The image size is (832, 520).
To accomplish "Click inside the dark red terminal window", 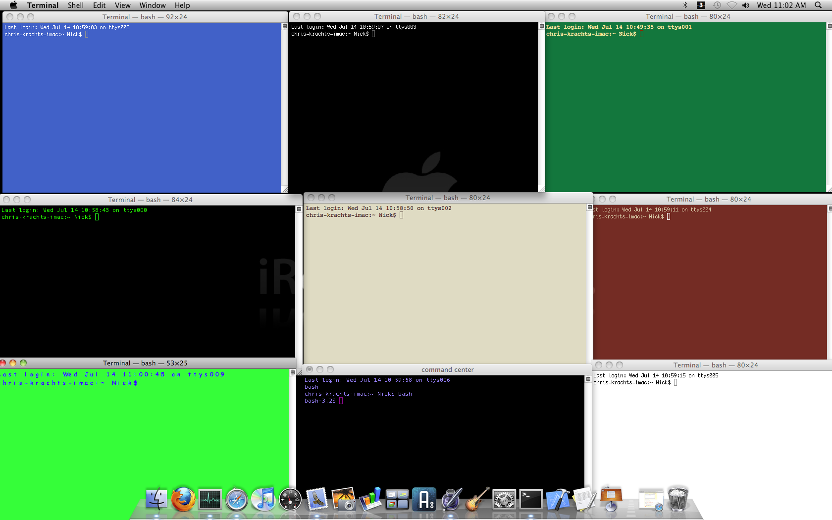I will pyautogui.click(x=709, y=287).
